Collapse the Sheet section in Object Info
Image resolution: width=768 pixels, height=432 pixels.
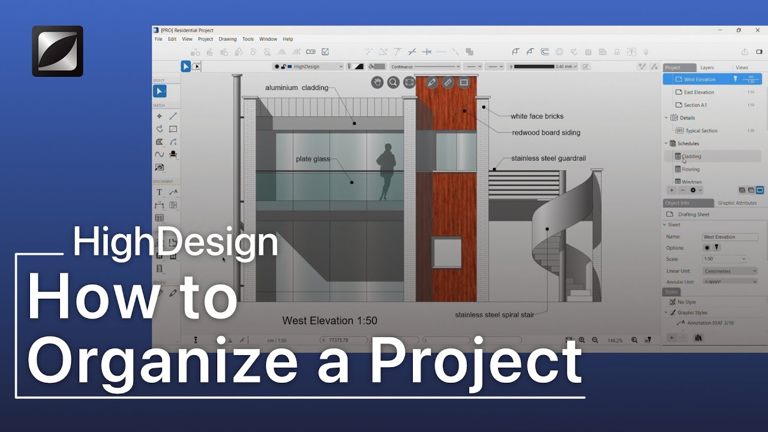(x=665, y=225)
